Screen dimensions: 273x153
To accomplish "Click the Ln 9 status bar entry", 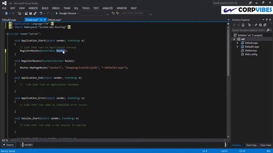I will [205, 151].
